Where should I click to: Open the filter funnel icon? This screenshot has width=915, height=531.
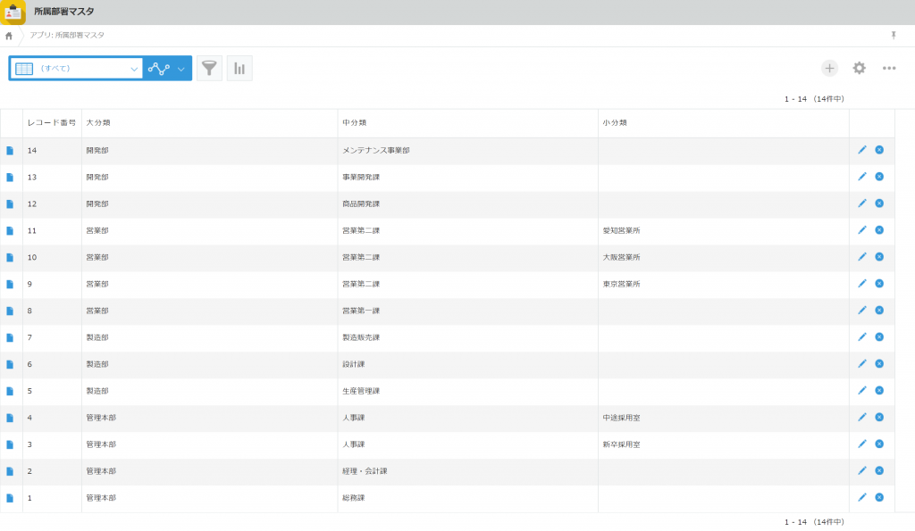click(209, 69)
